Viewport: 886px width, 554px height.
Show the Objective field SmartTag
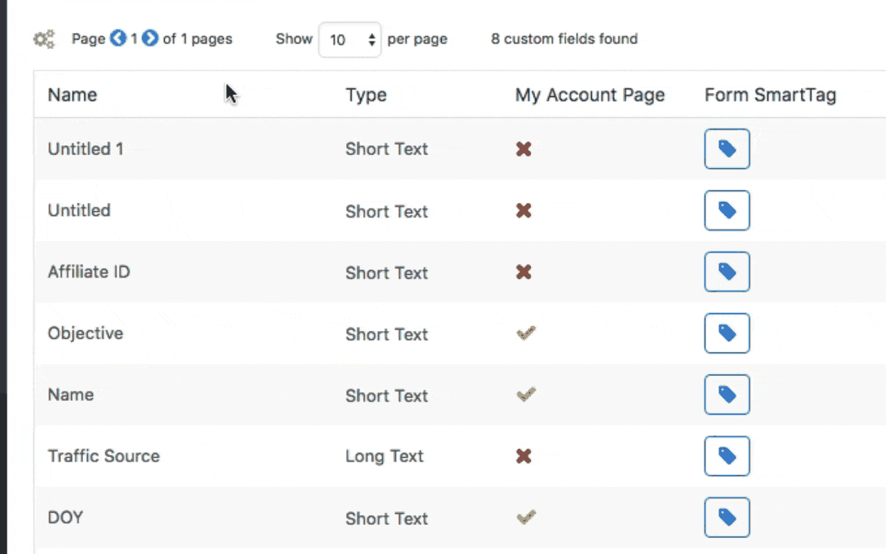(x=727, y=333)
